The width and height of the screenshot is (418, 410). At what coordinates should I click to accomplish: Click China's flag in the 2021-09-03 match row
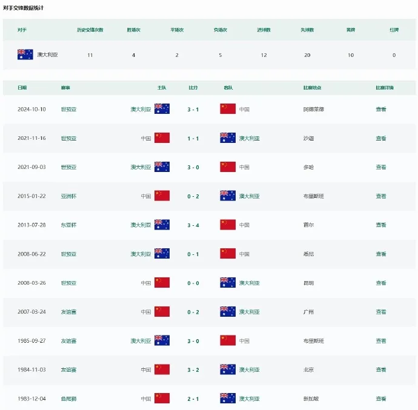228,167
